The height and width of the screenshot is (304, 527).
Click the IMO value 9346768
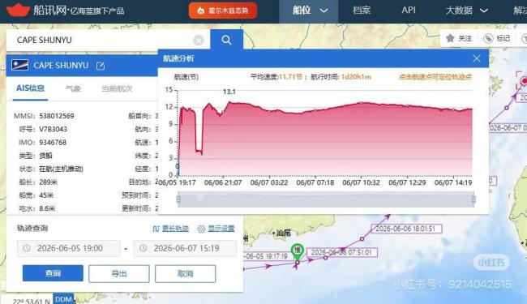53,143
